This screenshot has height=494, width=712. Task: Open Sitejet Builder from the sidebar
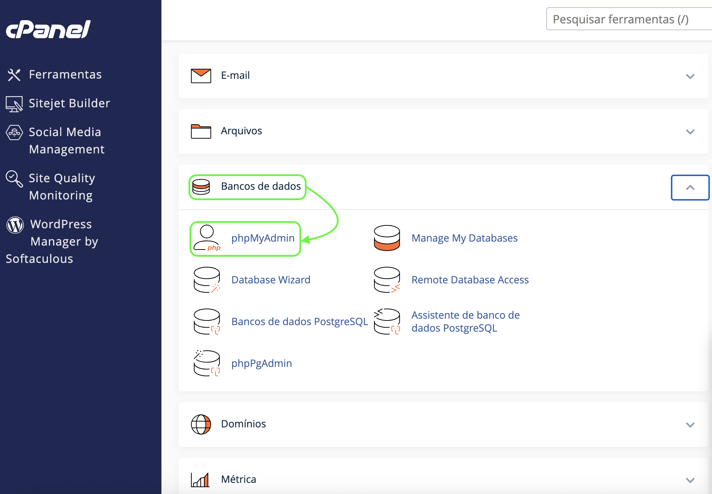tap(69, 103)
